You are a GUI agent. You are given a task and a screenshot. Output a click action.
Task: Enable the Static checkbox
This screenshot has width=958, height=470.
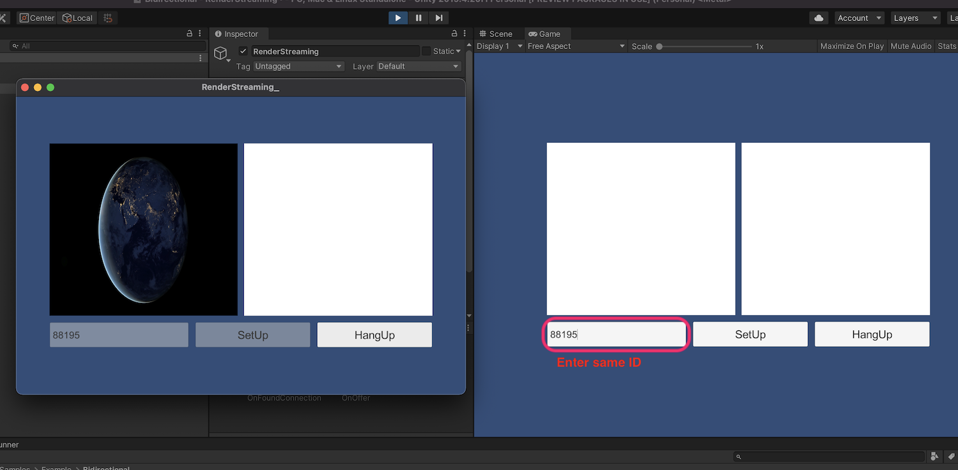426,51
